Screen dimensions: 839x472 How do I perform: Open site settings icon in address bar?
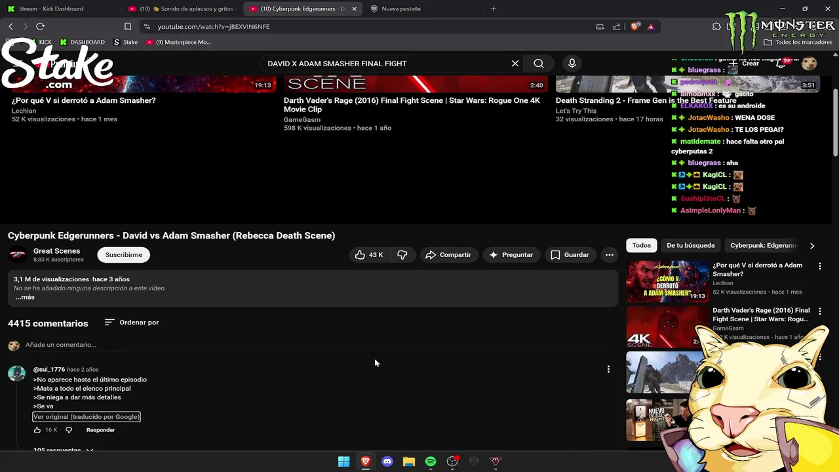[147, 27]
